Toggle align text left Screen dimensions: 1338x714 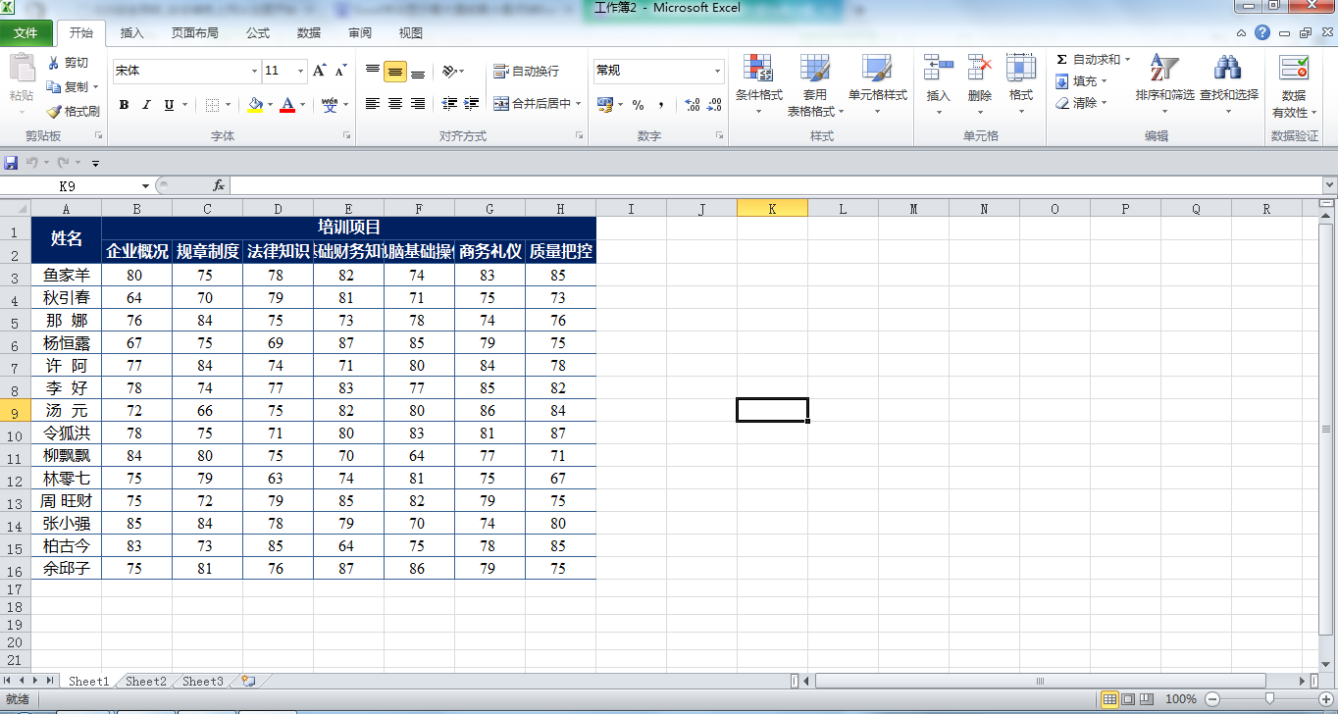tap(373, 103)
